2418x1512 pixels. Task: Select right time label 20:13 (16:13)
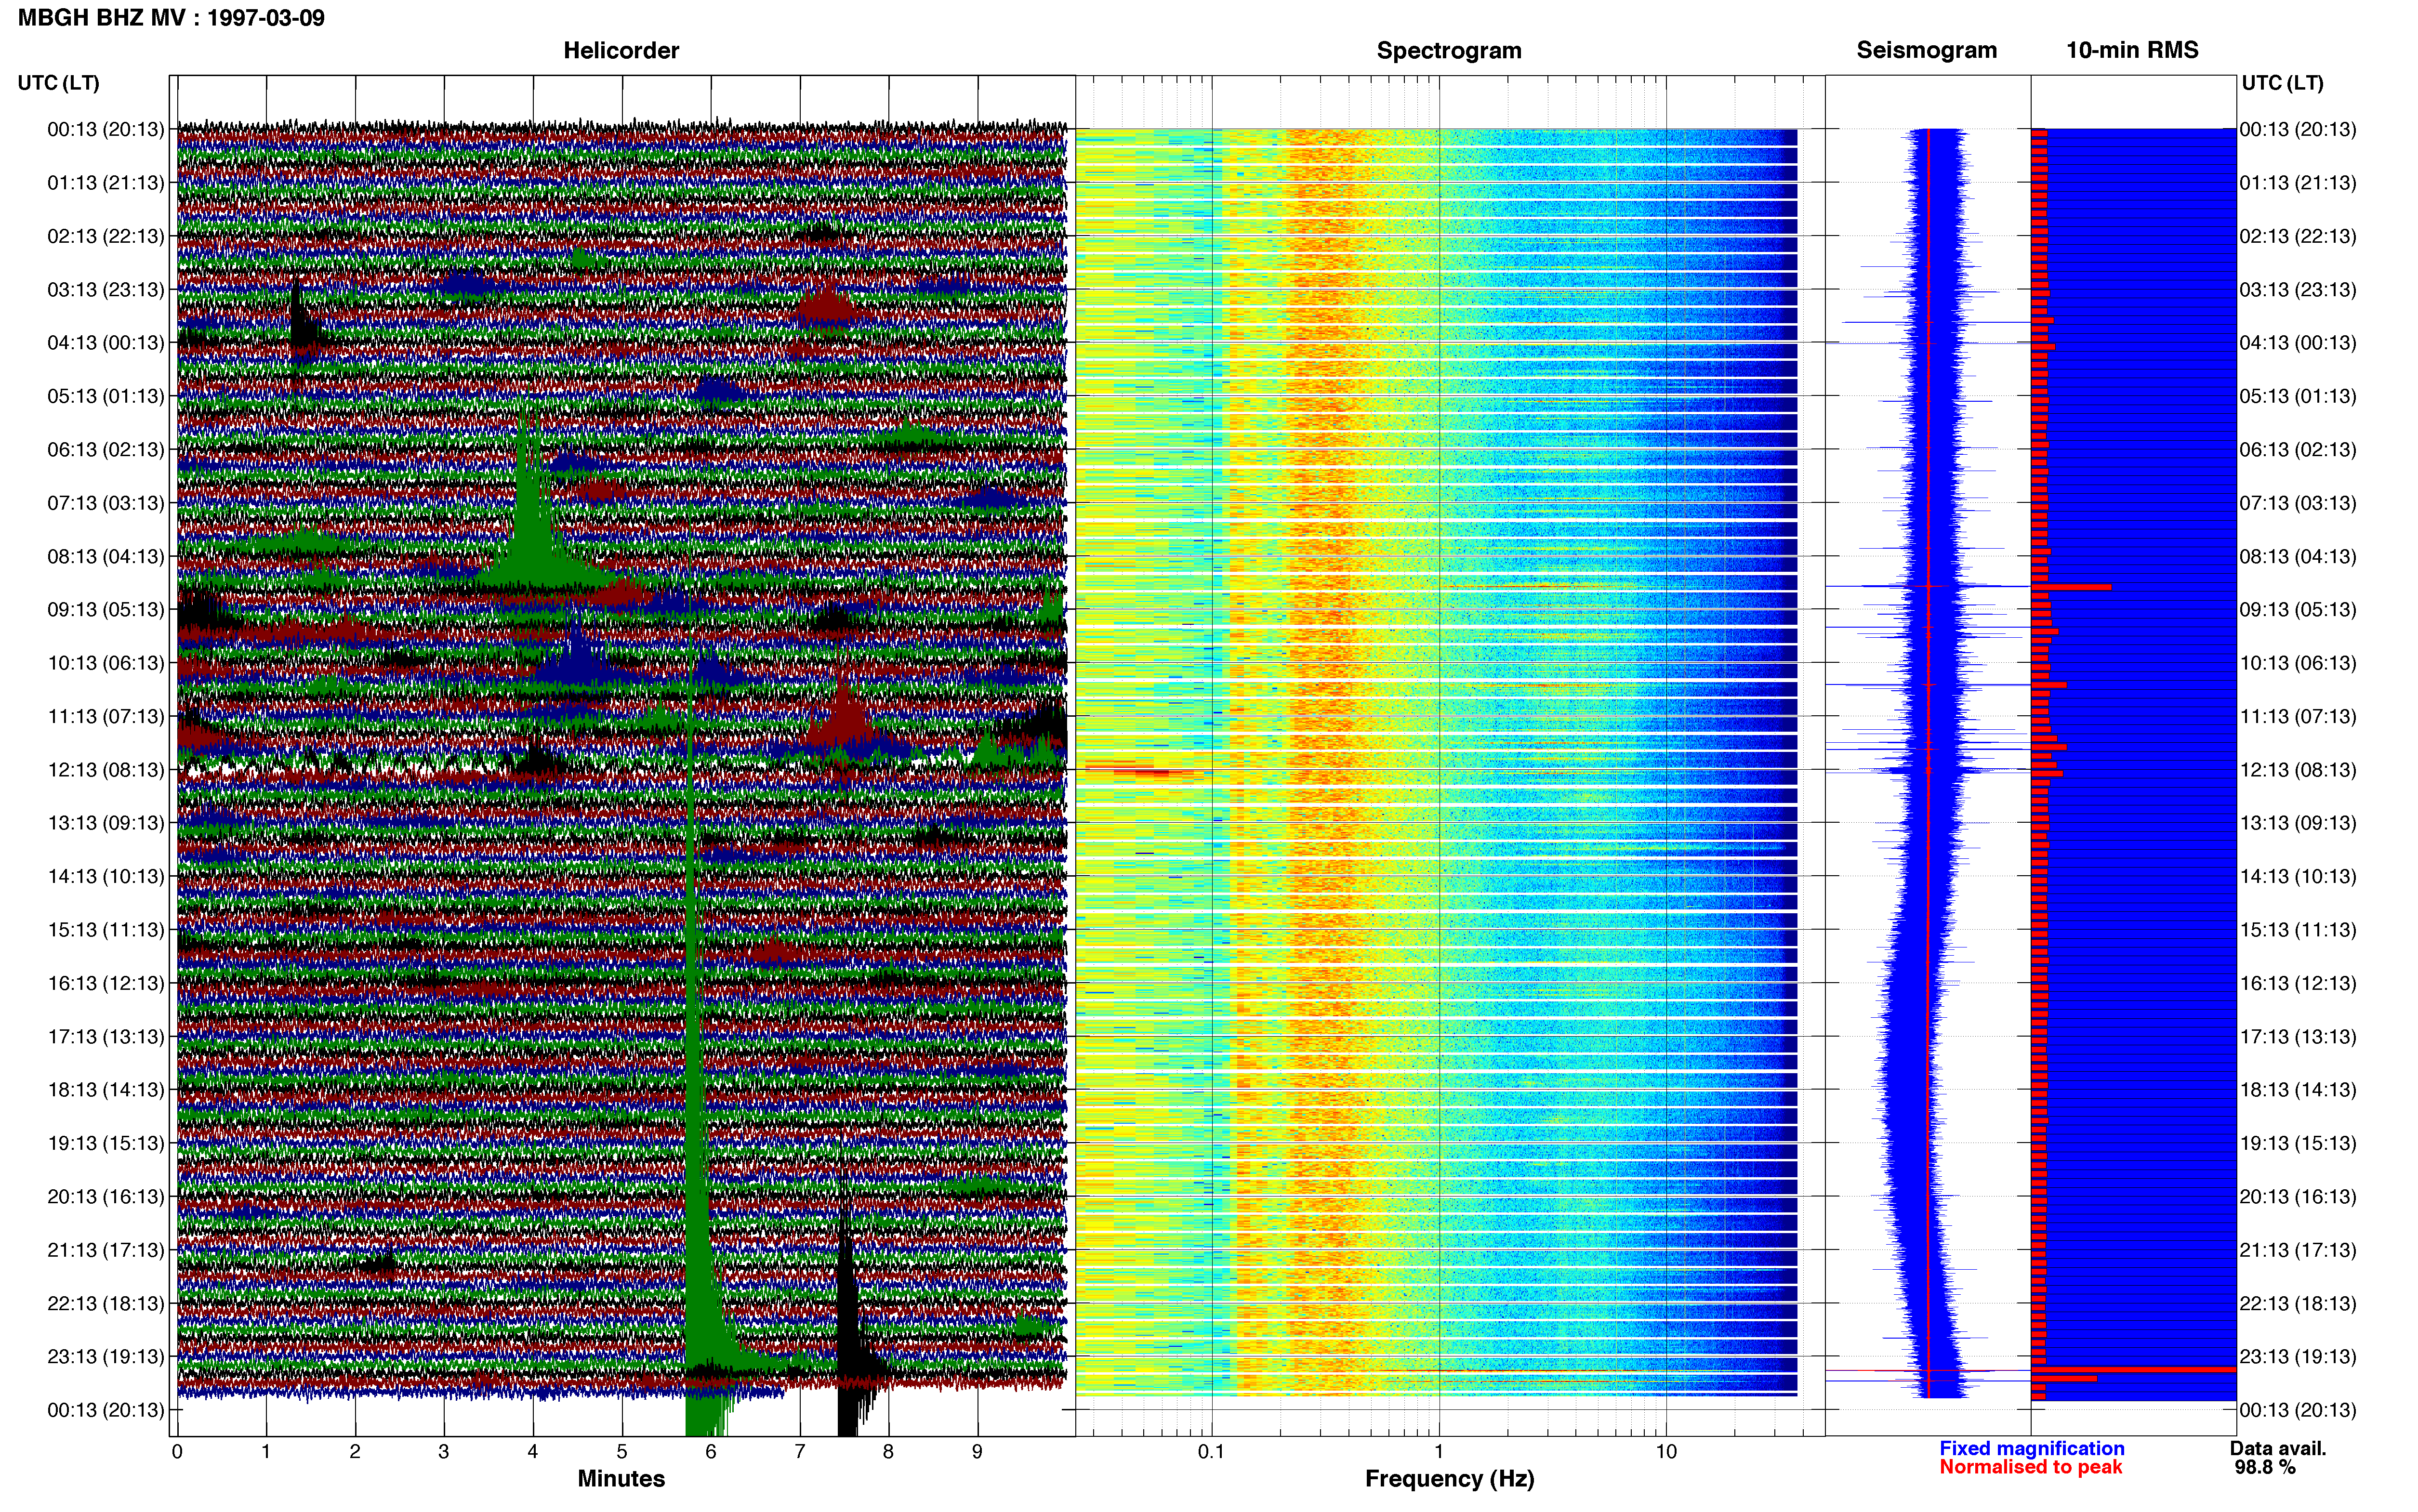click(x=2298, y=1196)
